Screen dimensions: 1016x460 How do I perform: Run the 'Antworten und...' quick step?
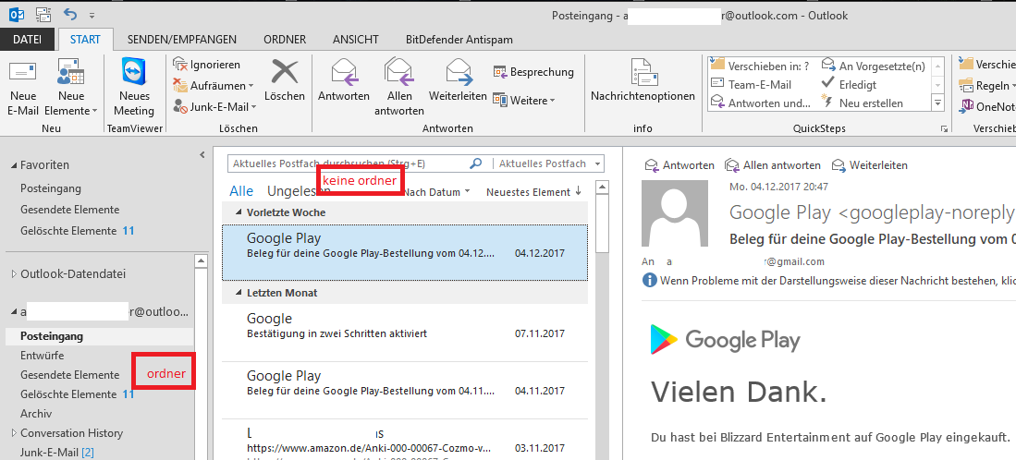[761, 103]
